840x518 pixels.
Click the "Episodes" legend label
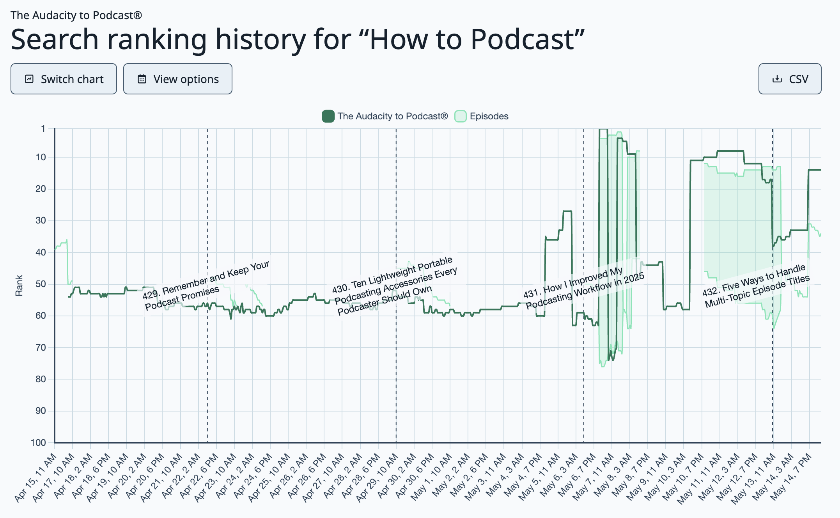tap(489, 116)
